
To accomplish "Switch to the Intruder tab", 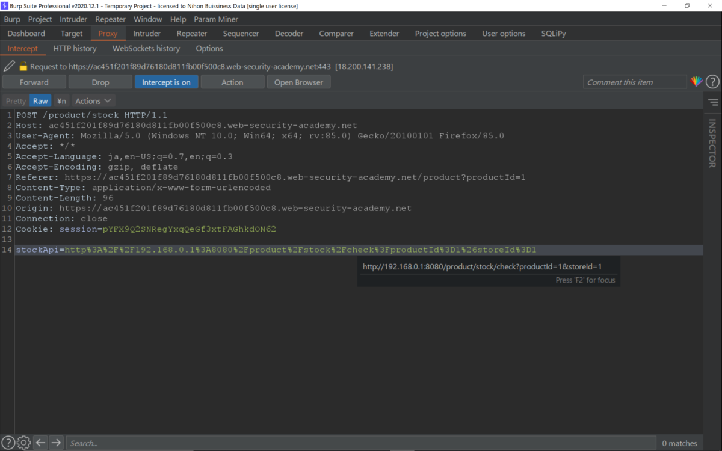I will [147, 34].
